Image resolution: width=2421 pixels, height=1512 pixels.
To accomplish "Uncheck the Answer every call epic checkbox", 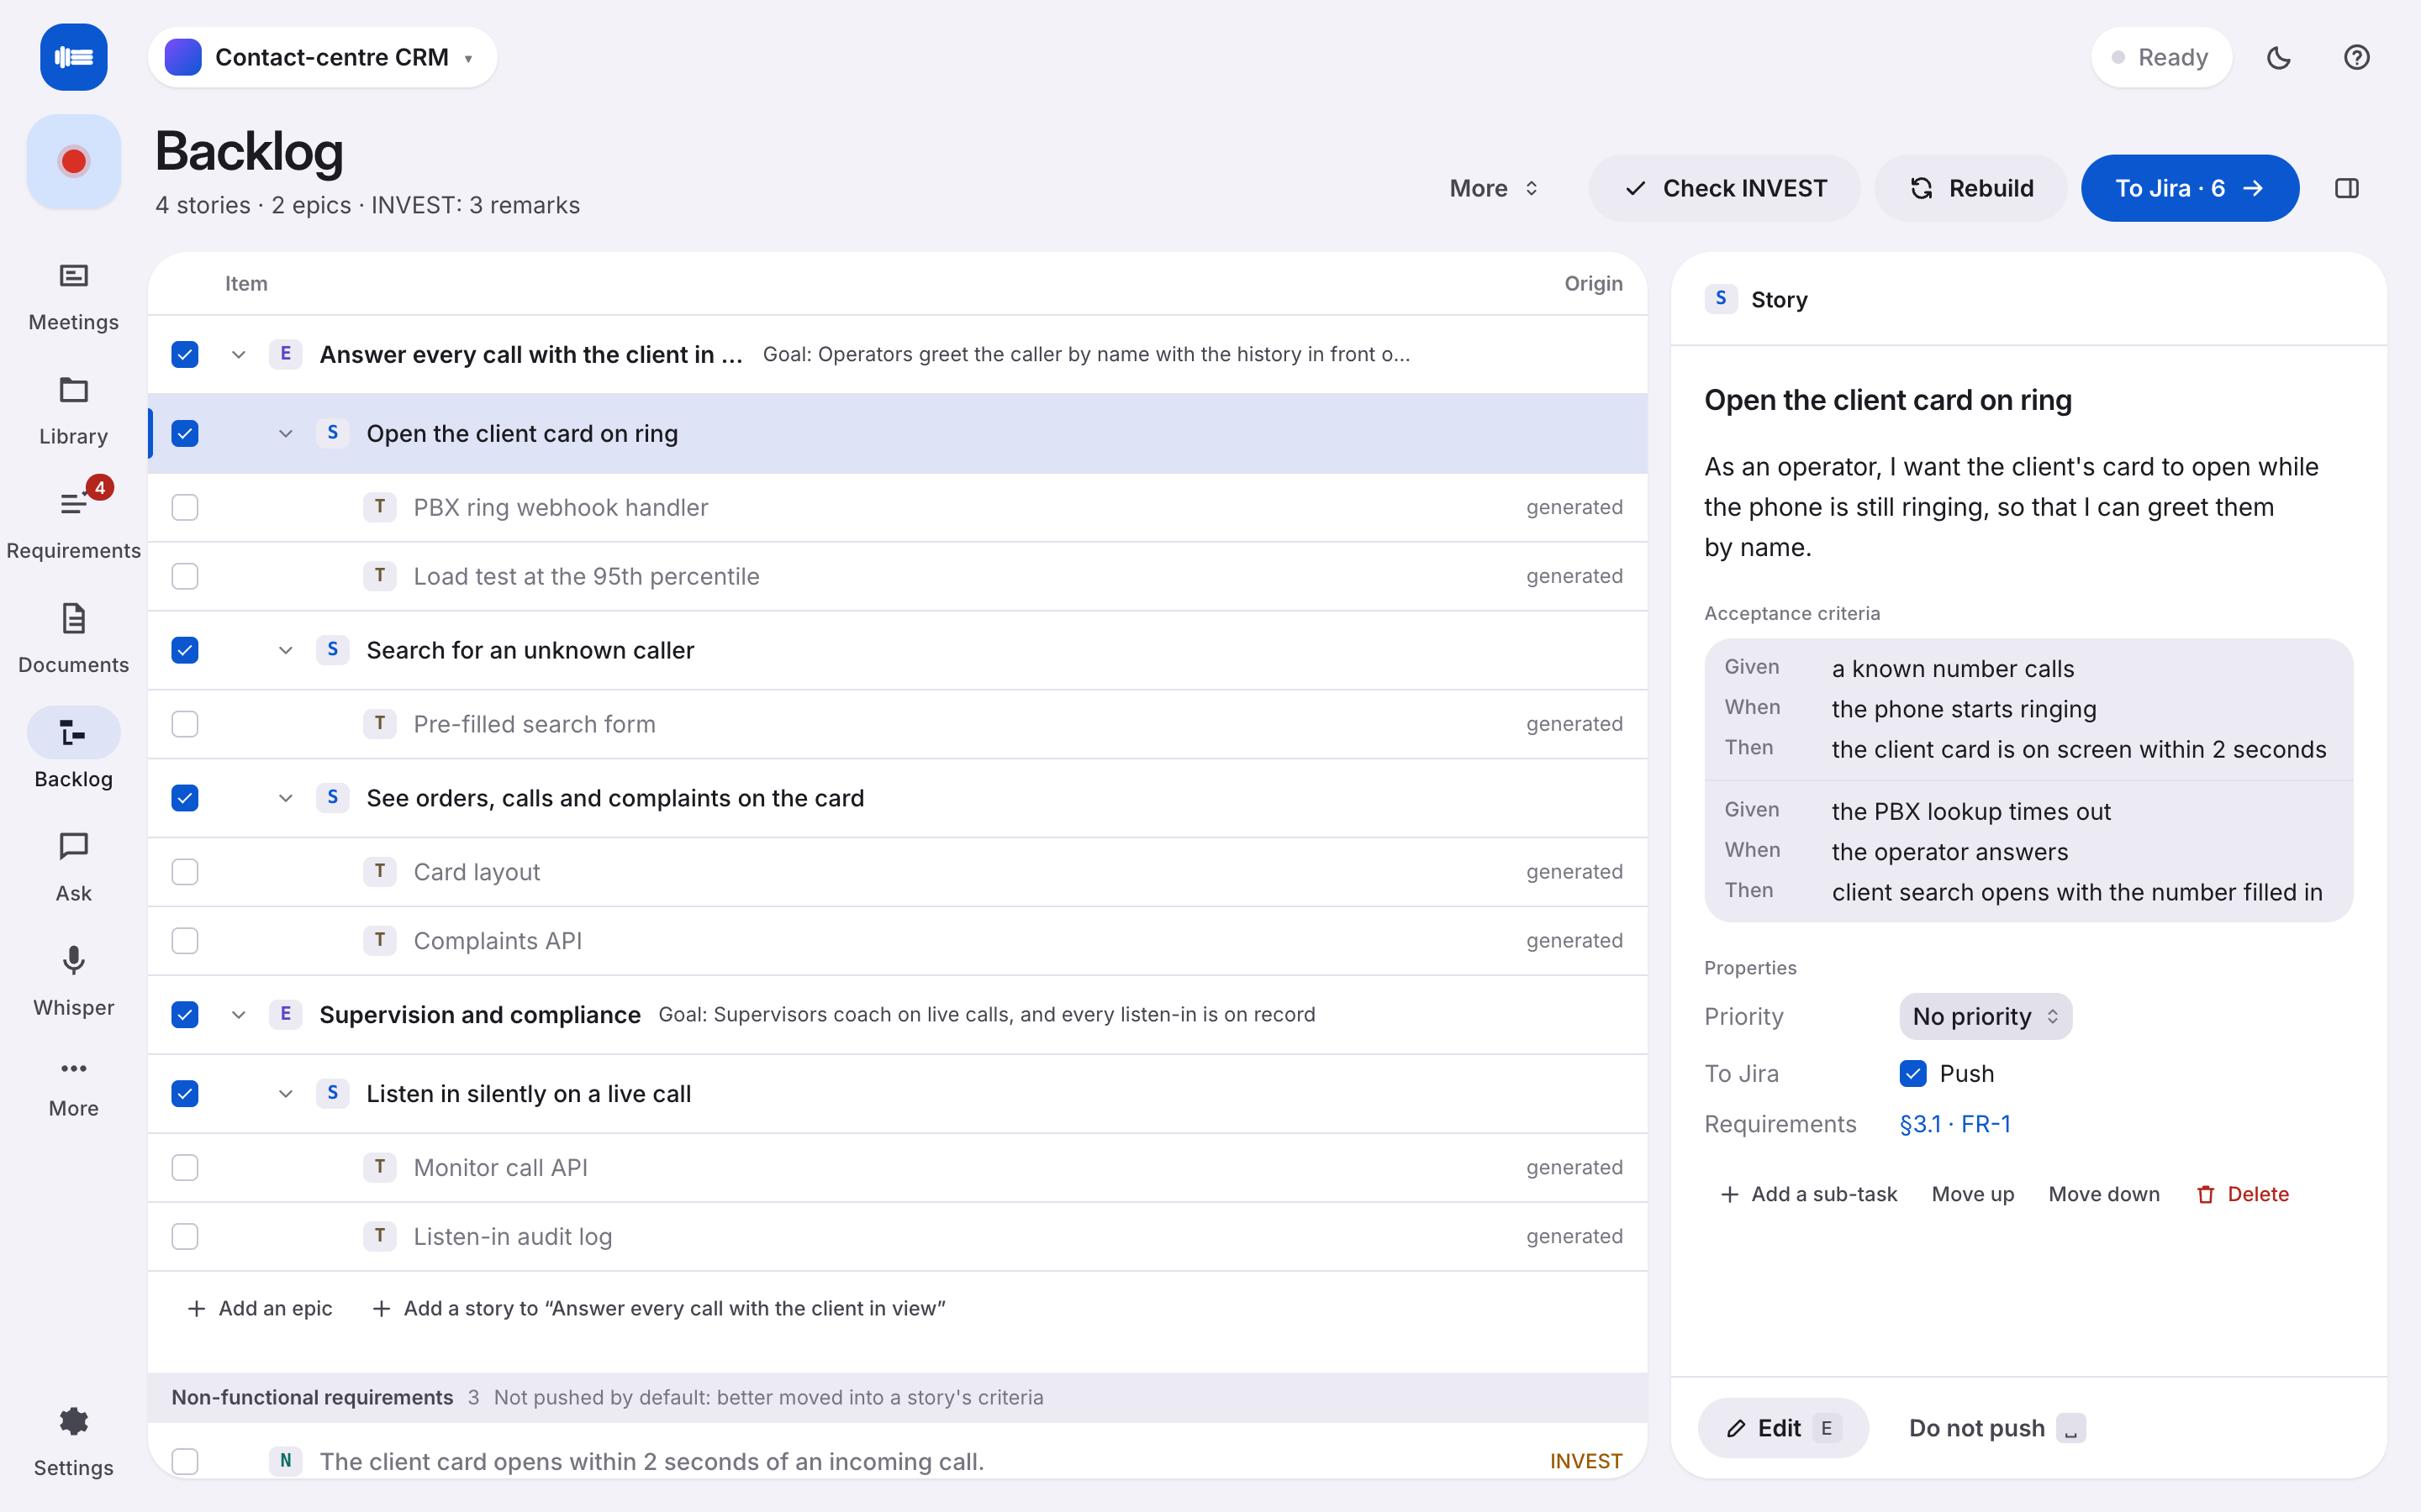I will tap(185, 354).
